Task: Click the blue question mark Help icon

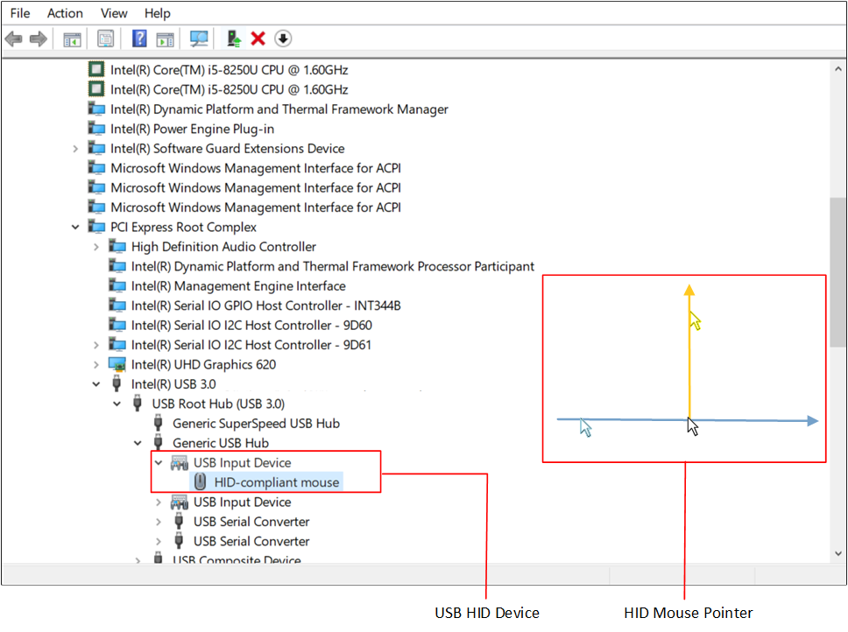Action: pos(139,39)
